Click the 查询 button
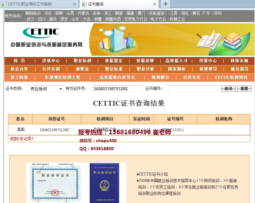Screen dimensions: 255x203 tap(228, 89)
